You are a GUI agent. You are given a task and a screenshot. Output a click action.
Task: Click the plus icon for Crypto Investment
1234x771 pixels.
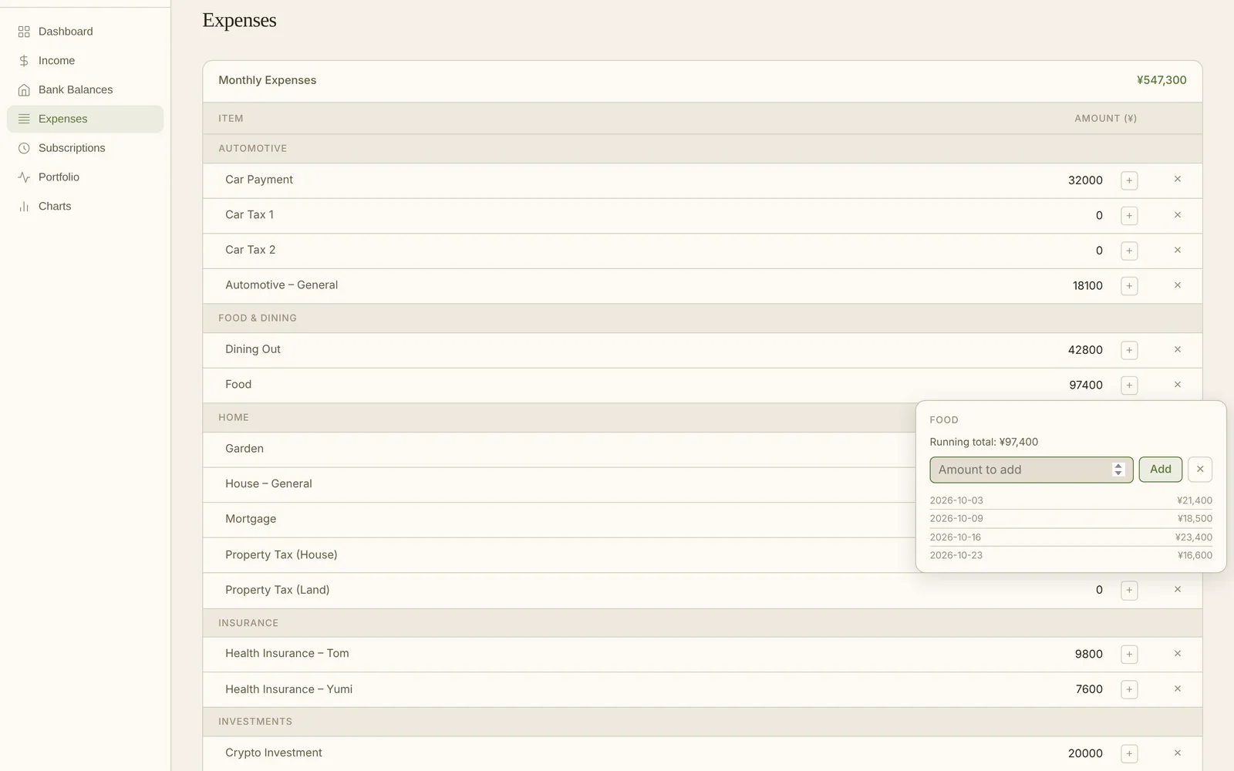point(1129,753)
